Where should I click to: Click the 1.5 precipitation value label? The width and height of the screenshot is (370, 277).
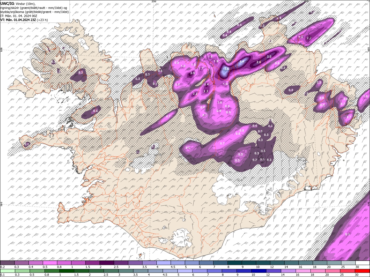tap(301, 37)
